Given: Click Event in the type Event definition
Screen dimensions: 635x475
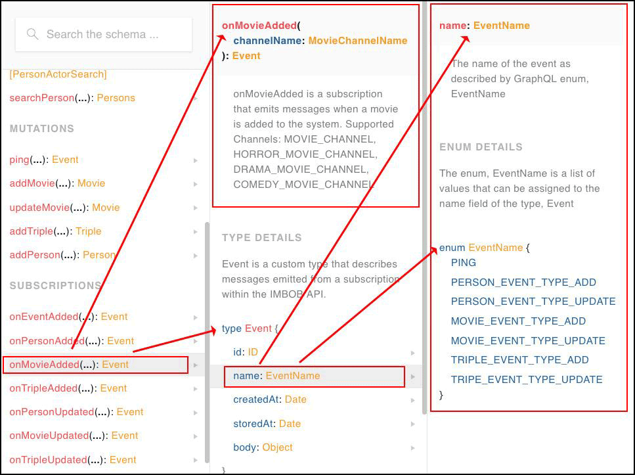Looking at the screenshot, I should pos(258,328).
